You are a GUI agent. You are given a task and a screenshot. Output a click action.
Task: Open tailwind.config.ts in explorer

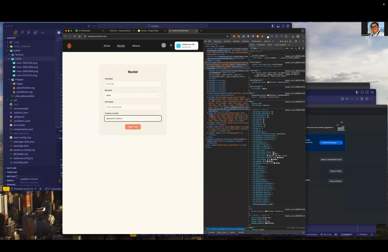[x=23, y=158]
